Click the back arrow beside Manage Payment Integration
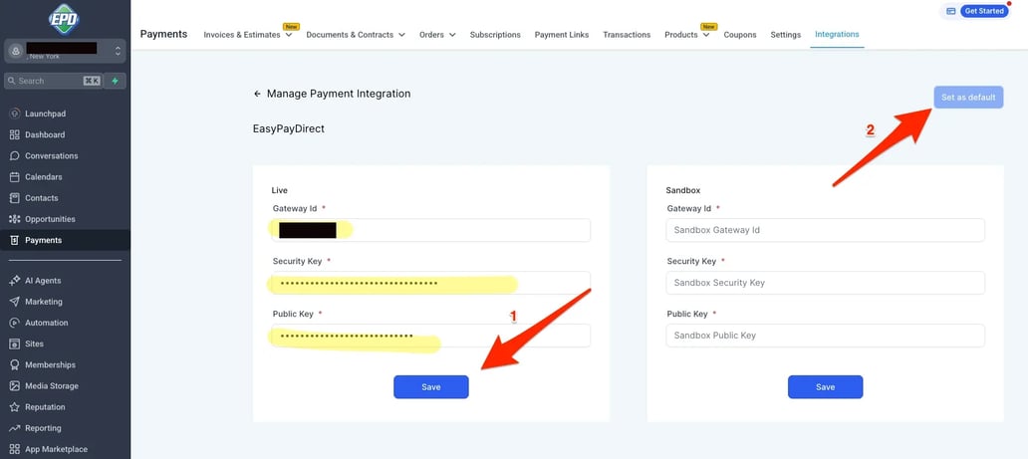 (x=257, y=94)
